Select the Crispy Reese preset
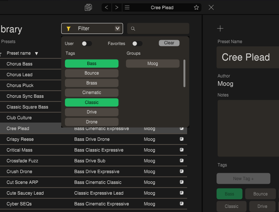The width and height of the screenshot is (279, 212). tap(94, 139)
